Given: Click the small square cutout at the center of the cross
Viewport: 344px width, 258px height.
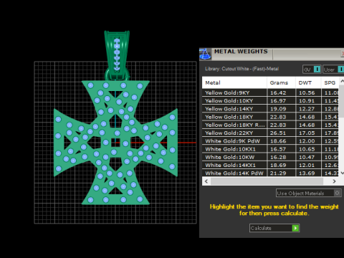Looking at the screenshot, I should [116, 143].
